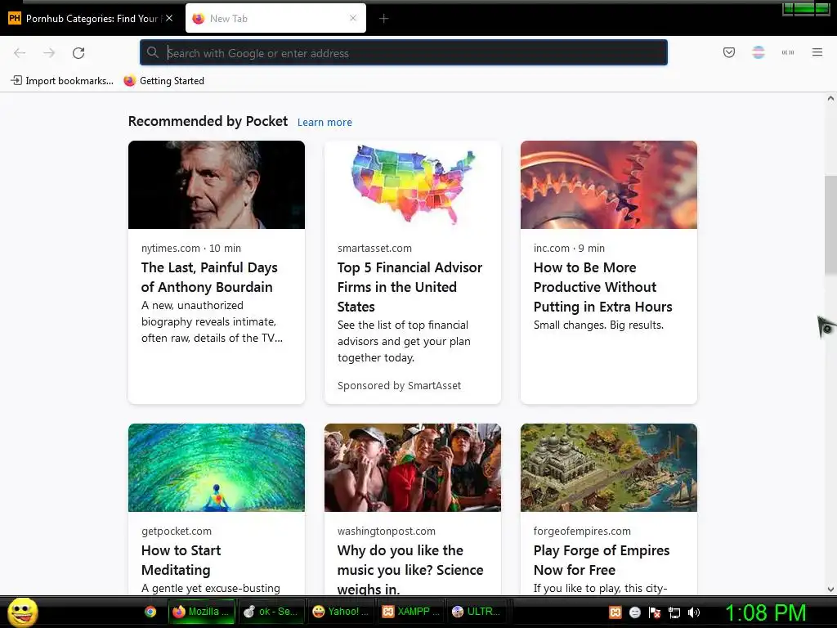
Task: Switch to Mozilla taskbar window button
Action: [201, 612]
